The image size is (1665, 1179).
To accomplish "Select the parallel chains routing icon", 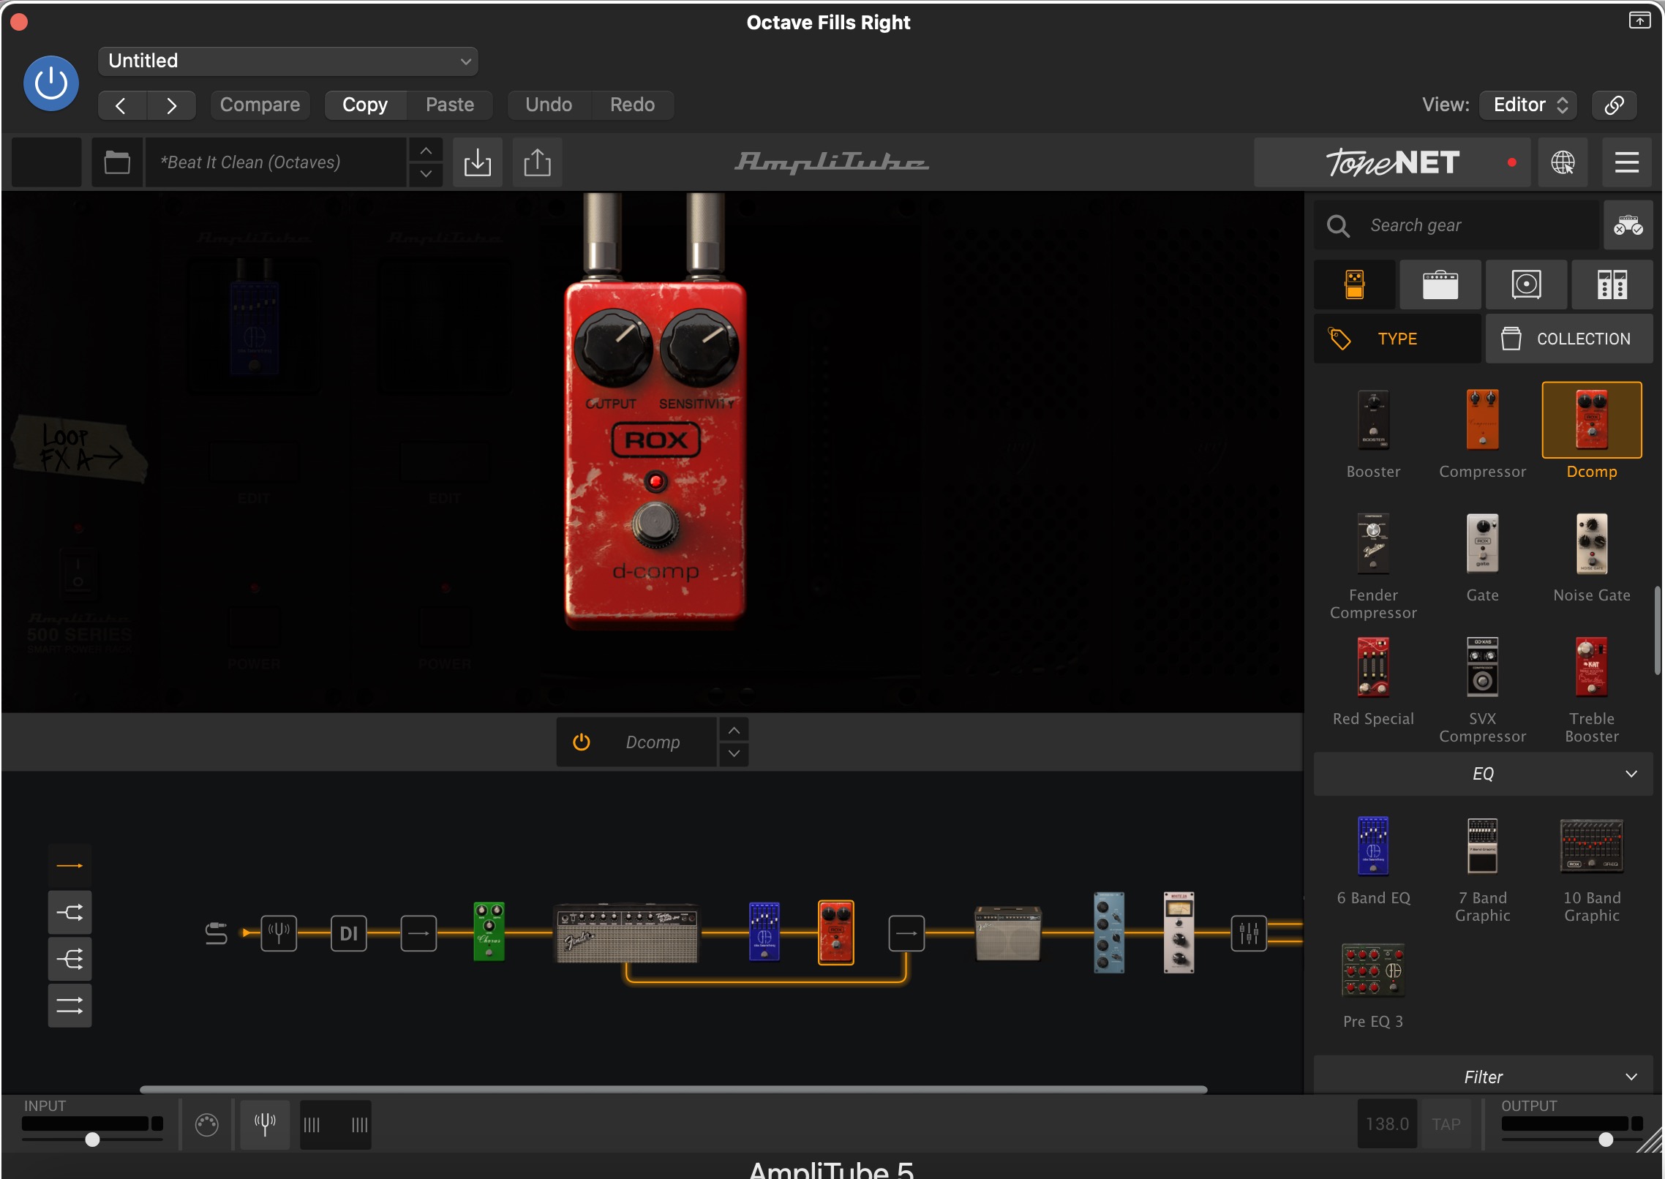I will click(70, 1006).
